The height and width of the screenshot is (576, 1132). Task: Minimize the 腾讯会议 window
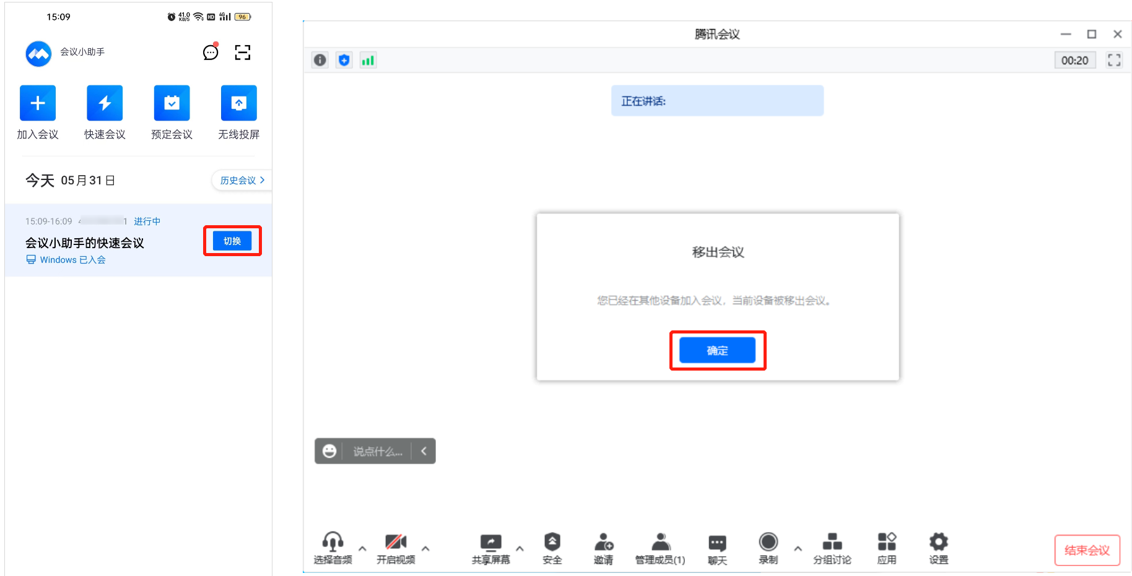1066,34
